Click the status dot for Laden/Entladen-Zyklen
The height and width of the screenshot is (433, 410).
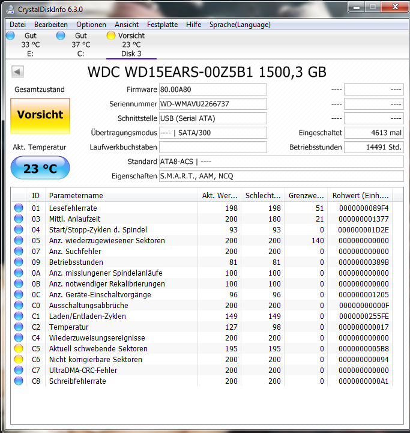[x=19, y=316]
